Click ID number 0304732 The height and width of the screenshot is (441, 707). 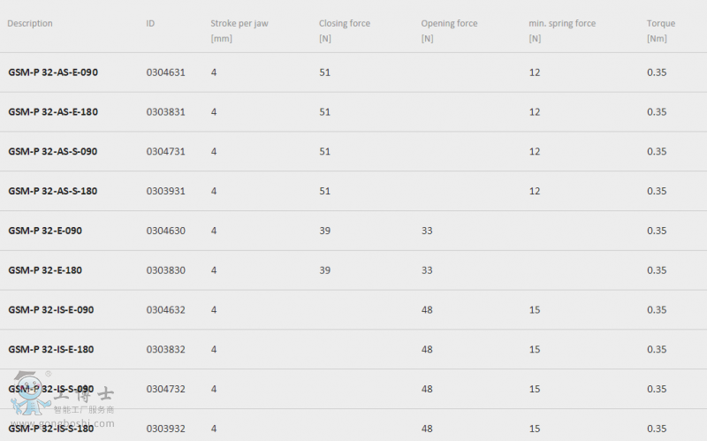tap(165, 389)
